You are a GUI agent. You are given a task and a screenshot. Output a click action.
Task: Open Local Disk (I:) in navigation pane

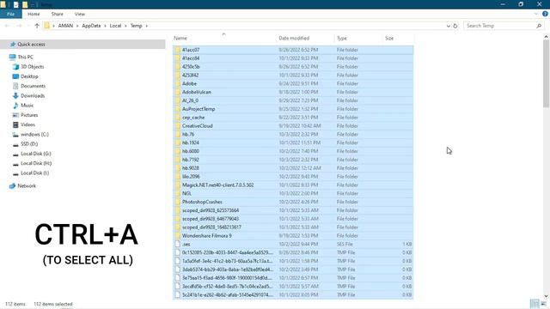coord(34,173)
